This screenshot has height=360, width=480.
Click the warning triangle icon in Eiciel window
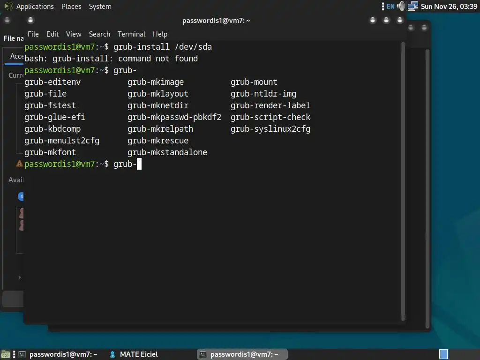[19, 164]
